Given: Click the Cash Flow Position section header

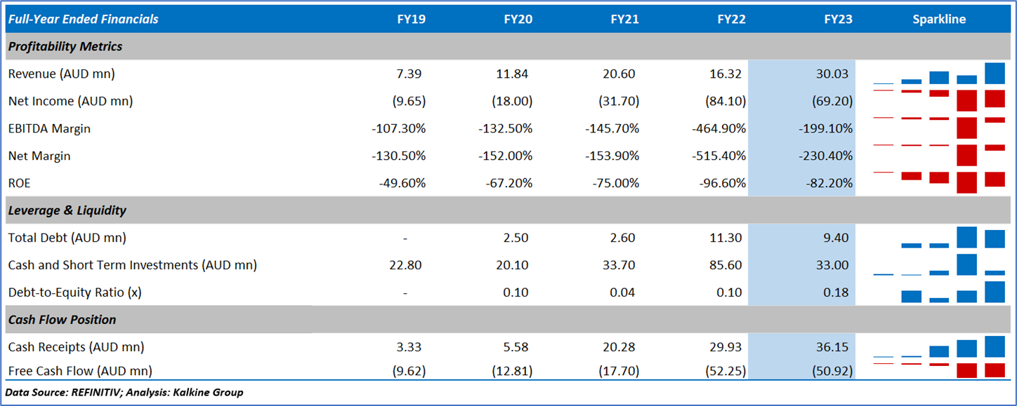Looking at the screenshot, I should click(63, 320).
